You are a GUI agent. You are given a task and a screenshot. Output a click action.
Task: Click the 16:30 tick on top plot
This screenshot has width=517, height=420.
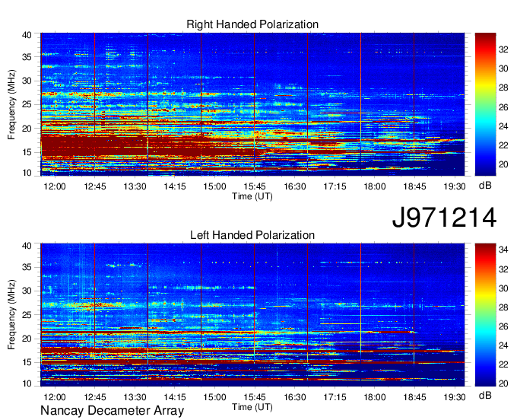(295, 186)
